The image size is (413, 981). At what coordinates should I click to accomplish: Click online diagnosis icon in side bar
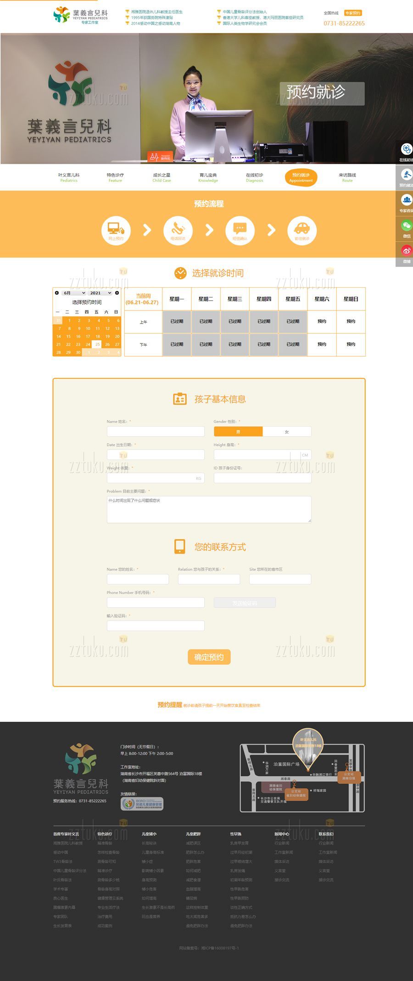(x=406, y=151)
